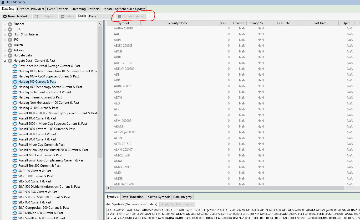
Task: Click the Russell 3000 Current & Past dataset icon
Action: pos(15,139)
